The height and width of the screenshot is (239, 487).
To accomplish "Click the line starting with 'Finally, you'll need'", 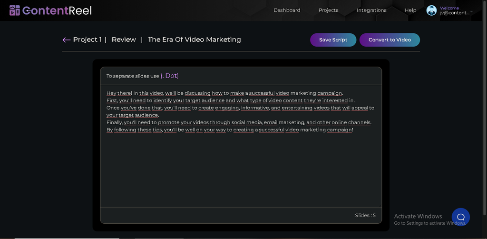I will [x=239, y=122].
